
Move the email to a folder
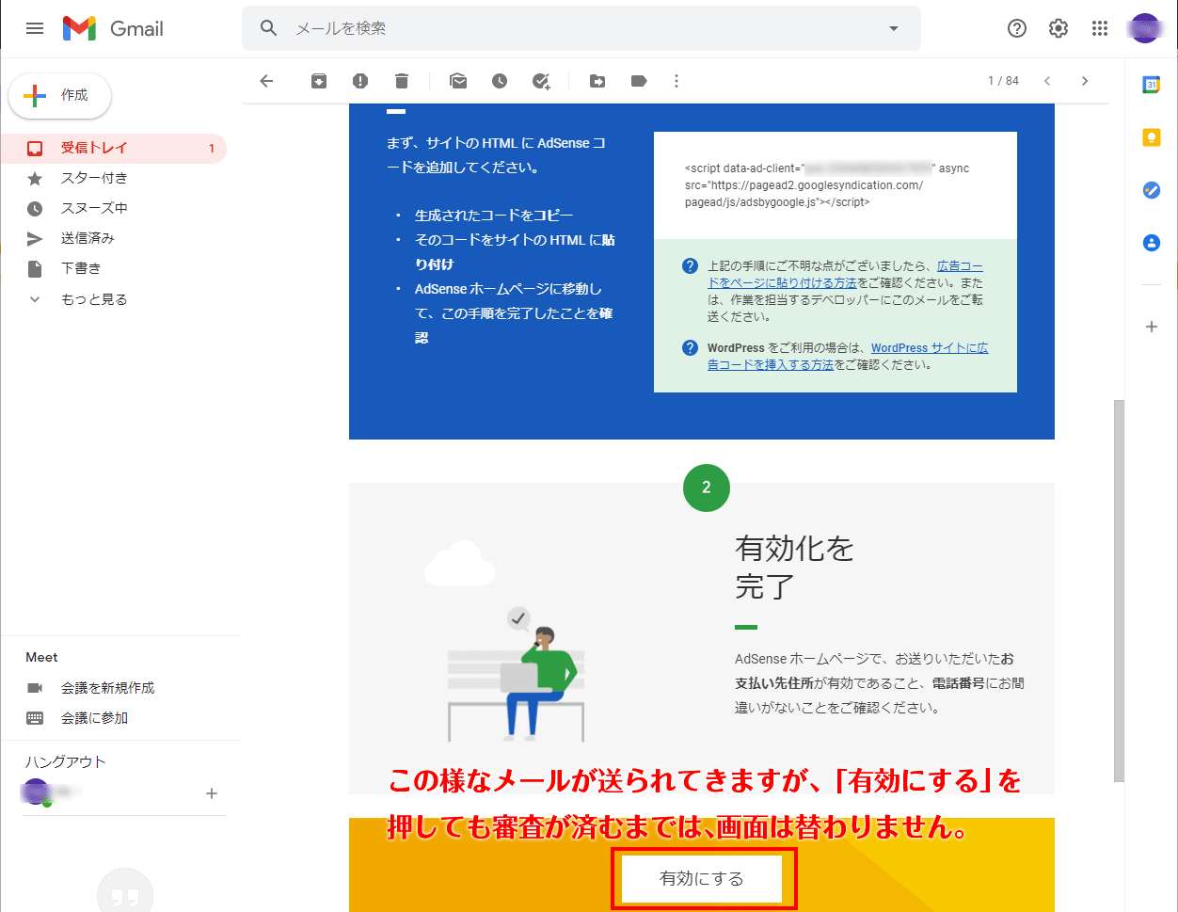(x=597, y=81)
